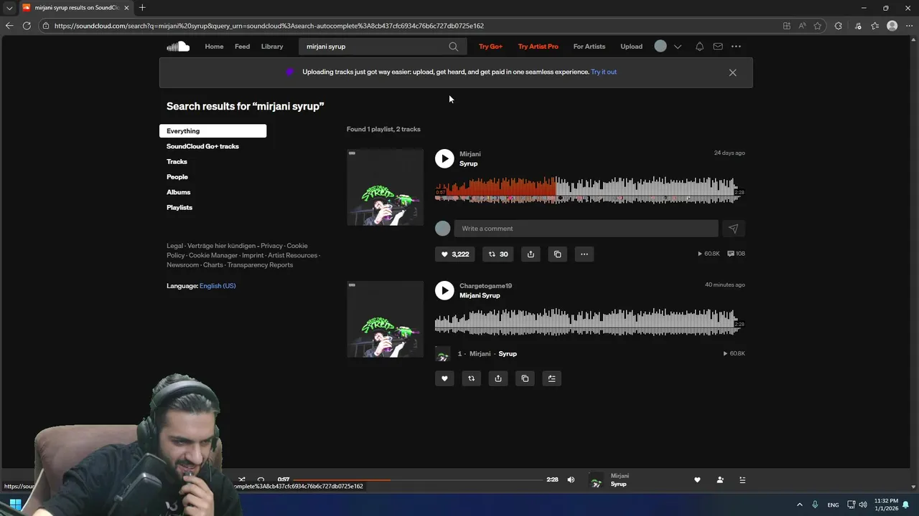Screen dimensions: 919x516
Task: Share the Mirjani Syrup track
Action: (531, 254)
